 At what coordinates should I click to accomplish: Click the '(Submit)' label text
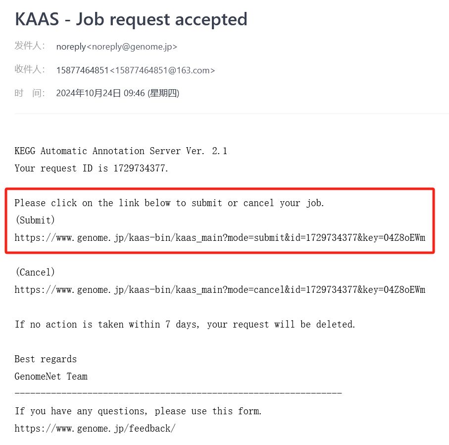[35, 220]
